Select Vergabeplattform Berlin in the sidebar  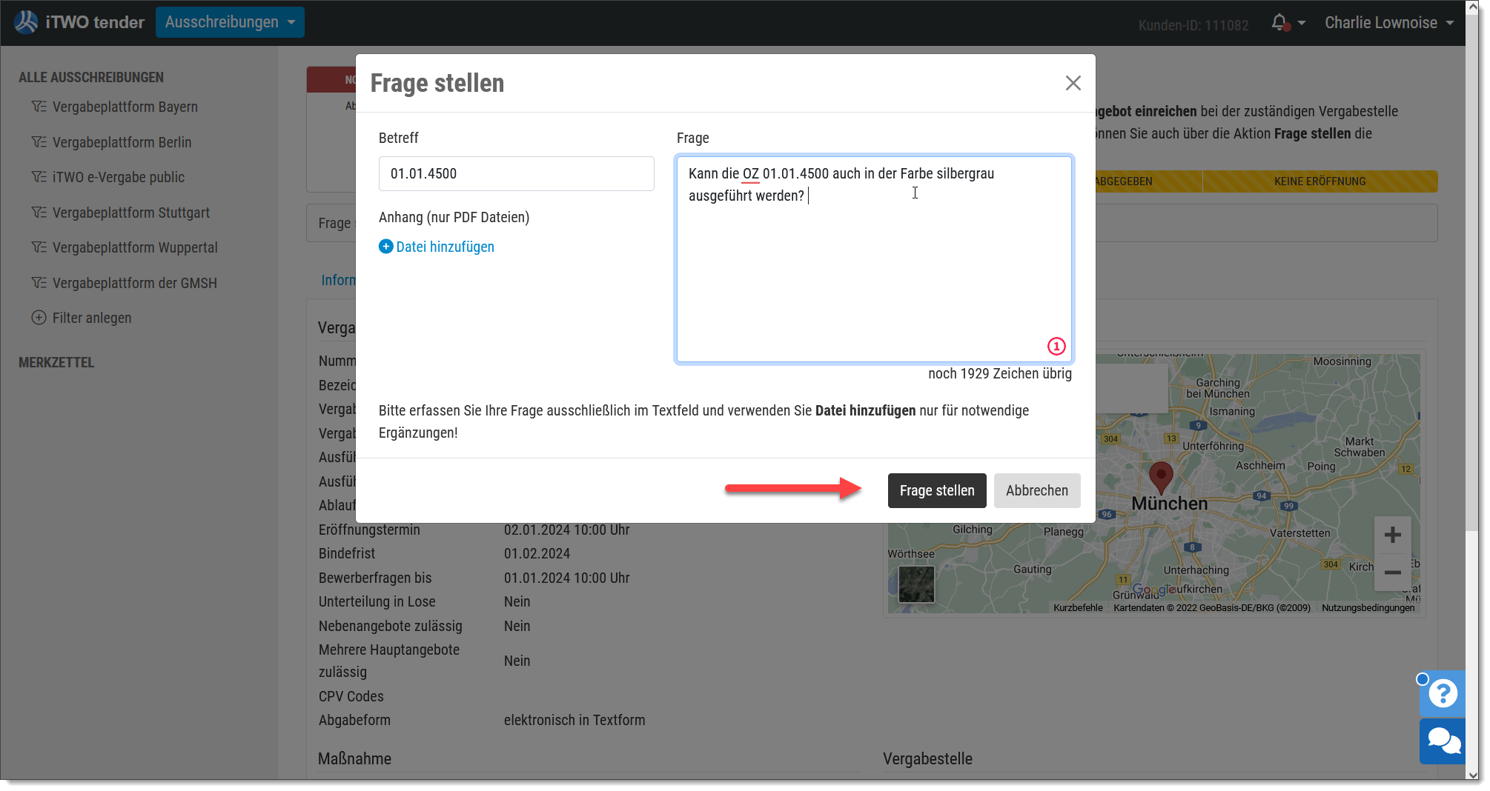tap(122, 142)
